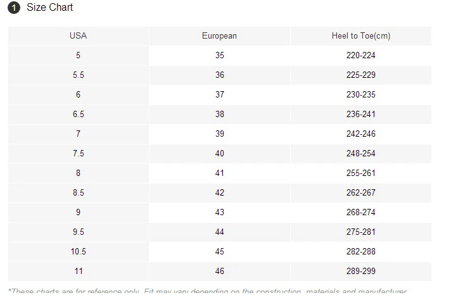
Task: Select the European column header
Action: pyautogui.click(x=219, y=36)
